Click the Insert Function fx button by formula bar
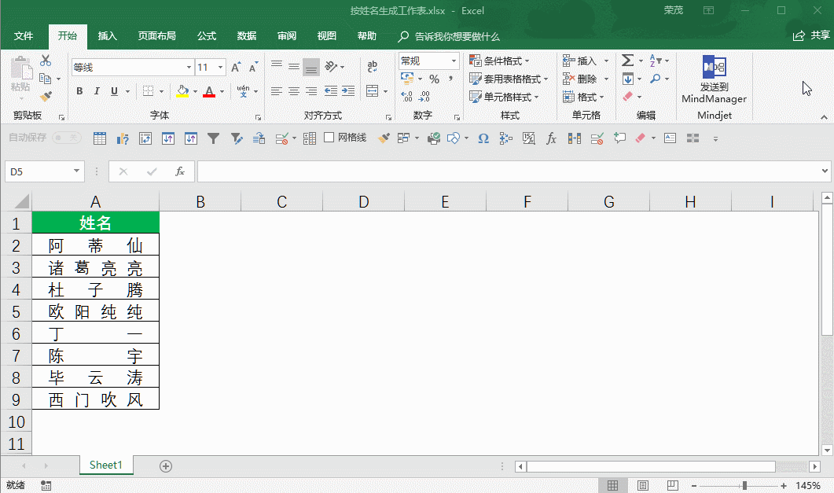This screenshot has height=493, width=834. (x=179, y=171)
